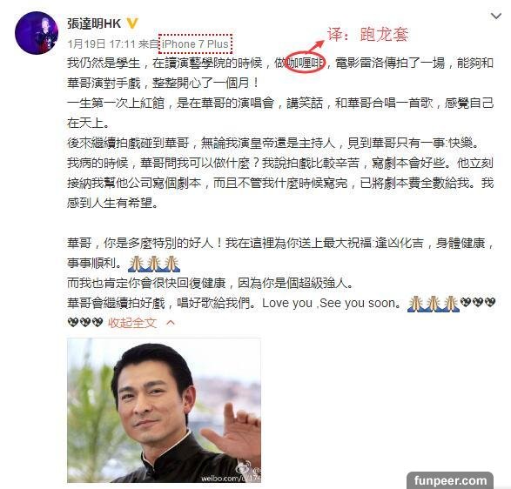
Task: Collapse post with 收起全文
Action: point(132,323)
